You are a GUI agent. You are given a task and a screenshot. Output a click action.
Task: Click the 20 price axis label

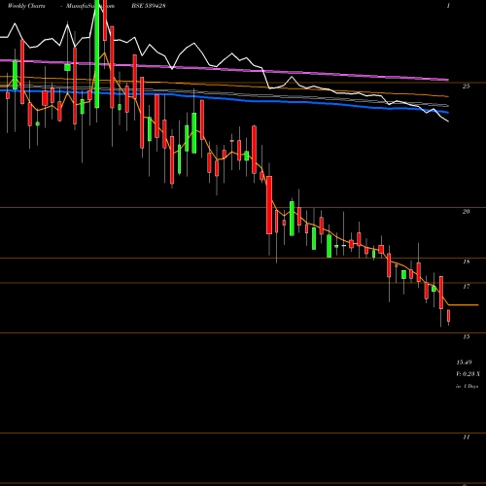pyautogui.click(x=466, y=212)
